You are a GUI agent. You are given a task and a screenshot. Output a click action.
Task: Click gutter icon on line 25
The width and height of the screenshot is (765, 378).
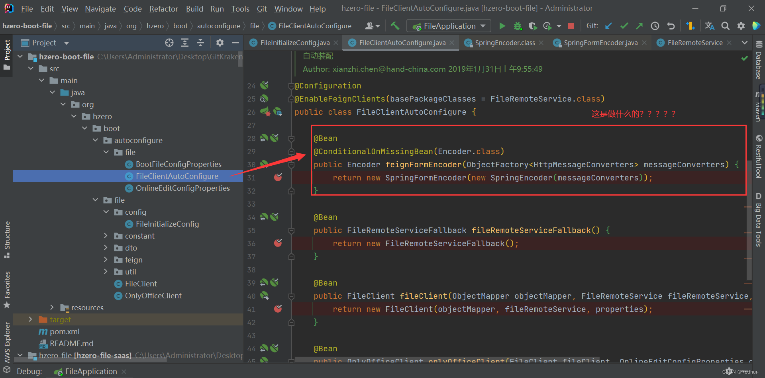pyautogui.click(x=264, y=98)
